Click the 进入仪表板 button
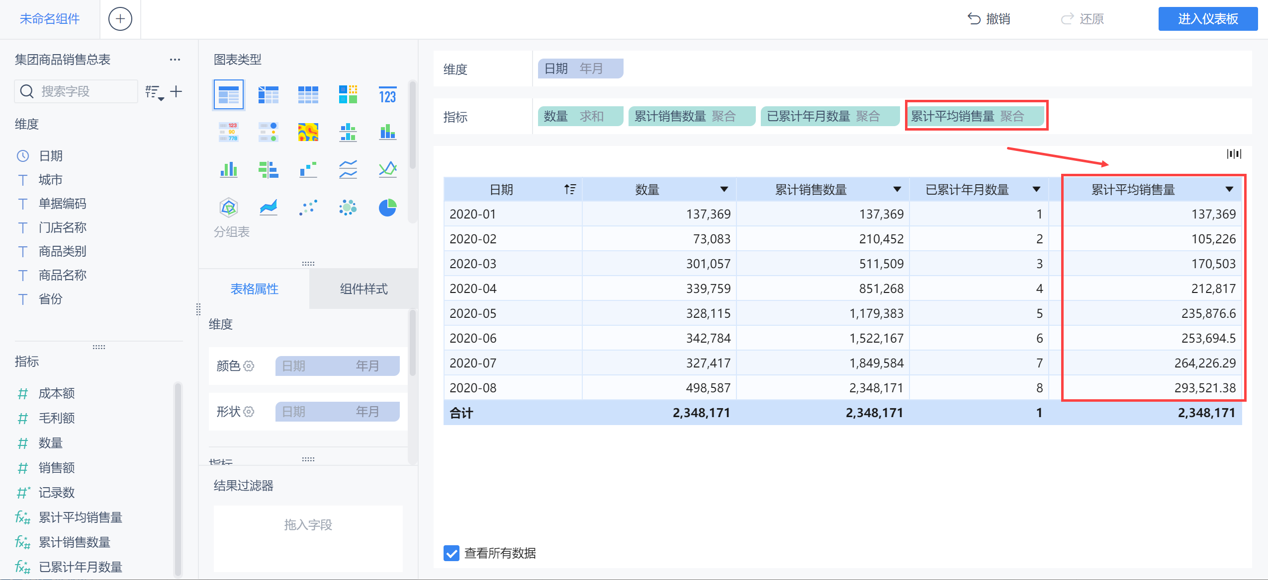This screenshot has width=1268, height=580. pyautogui.click(x=1208, y=19)
